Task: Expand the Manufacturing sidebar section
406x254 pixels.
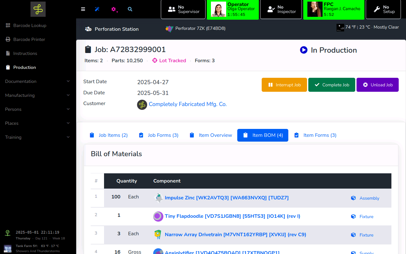Action: pyautogui.click(x=37, y=95)
